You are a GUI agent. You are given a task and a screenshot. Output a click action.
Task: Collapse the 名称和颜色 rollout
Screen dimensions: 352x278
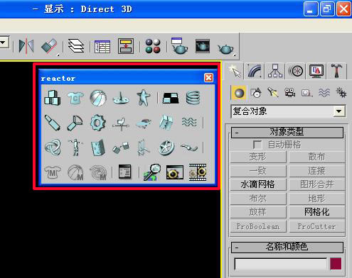[287, 248]
